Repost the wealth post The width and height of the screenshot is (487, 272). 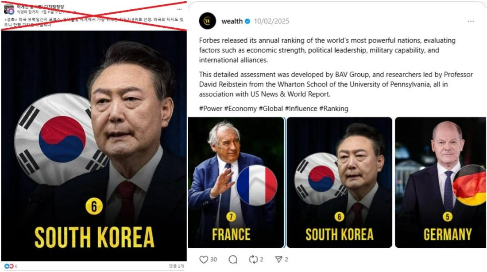click(x=254, y=259)
